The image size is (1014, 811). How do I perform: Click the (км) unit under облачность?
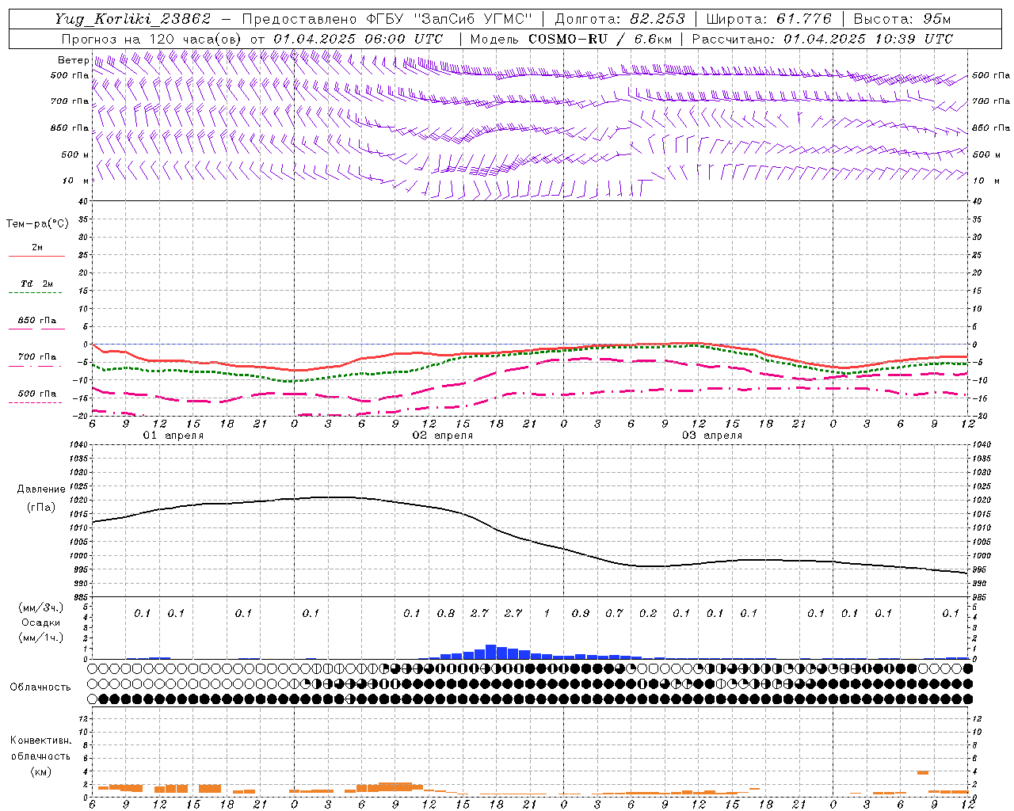point(40,771)
